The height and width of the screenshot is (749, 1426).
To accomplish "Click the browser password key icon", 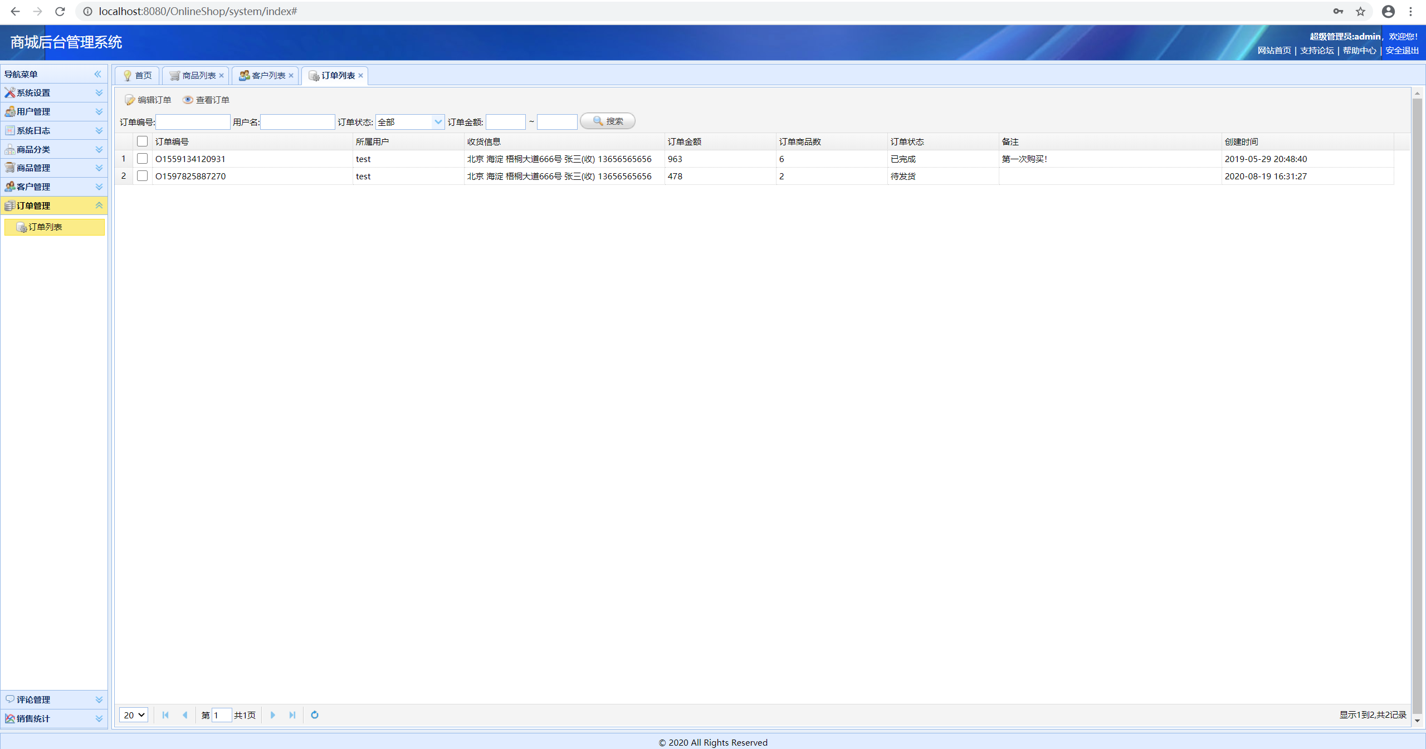I will click(x=1338, y=11).
